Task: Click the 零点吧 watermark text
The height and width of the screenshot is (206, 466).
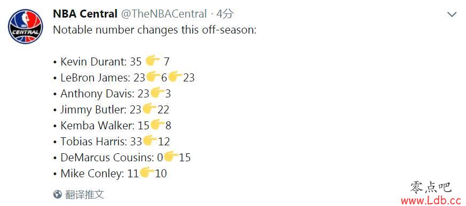Action: click(x=431, y=188)
